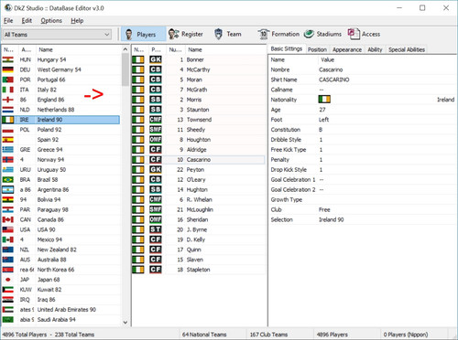Select the Saudi Arabia 94 team
458x340 pixels.
coord(61,320)
